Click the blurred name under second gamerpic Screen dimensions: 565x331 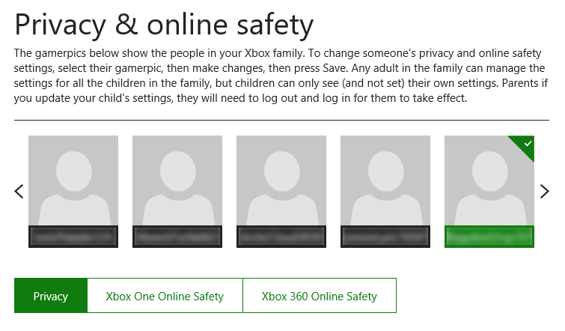click(x=177, y=237)
